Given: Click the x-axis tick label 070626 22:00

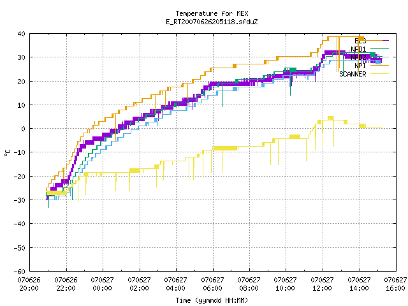Looking at the screenshot, I should click(x=66, y=284).
